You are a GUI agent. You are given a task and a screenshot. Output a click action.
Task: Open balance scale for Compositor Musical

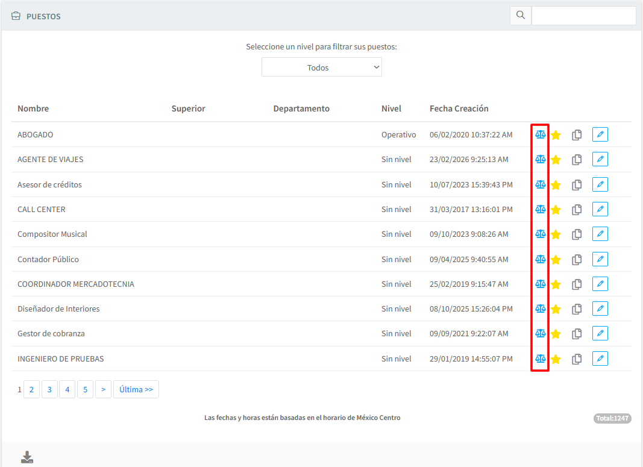[x=540, y=234]
